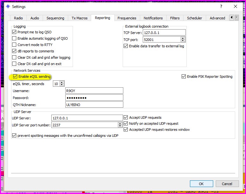Uncheck Enable PSK Reporter Spotting

[x=184, y=77]
